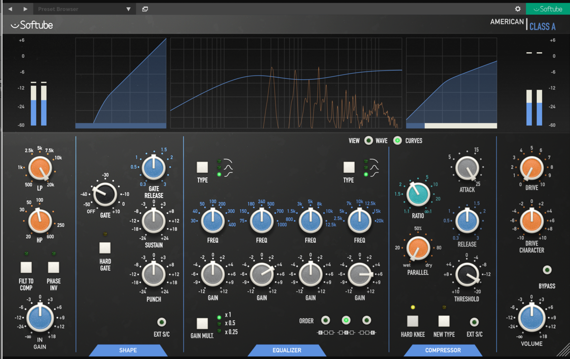Viewport: 570px width, 359px height.
Task: Click the equalizer curve display
Action: [x=286, y=83]
